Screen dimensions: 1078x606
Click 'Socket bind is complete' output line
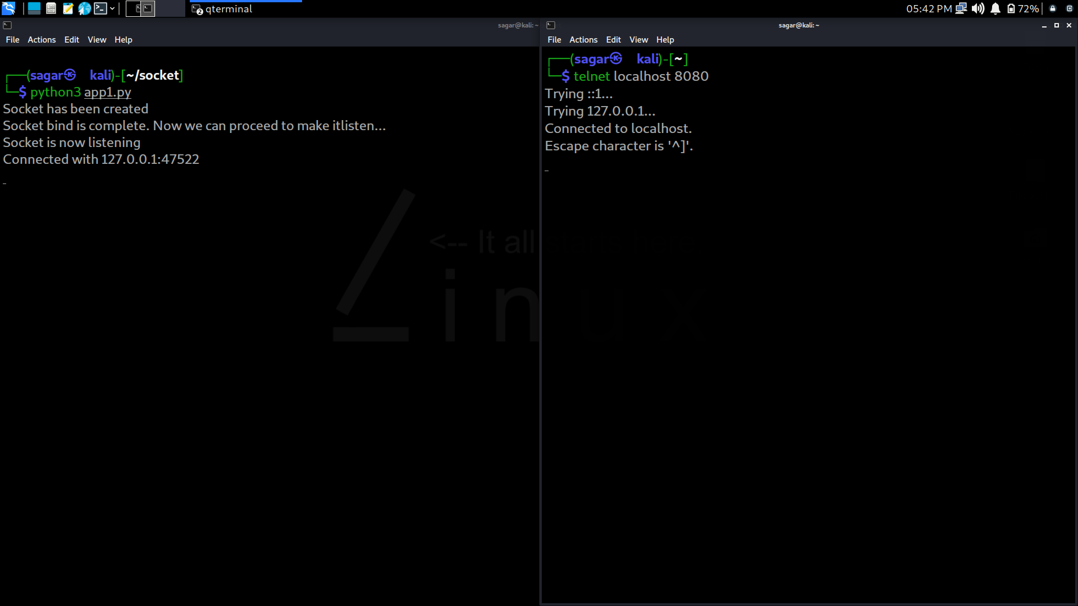[194, 126]
